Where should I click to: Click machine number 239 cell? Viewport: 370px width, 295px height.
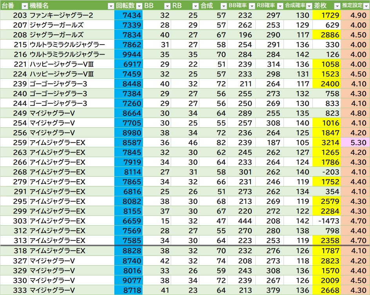(x=14, y=83)
